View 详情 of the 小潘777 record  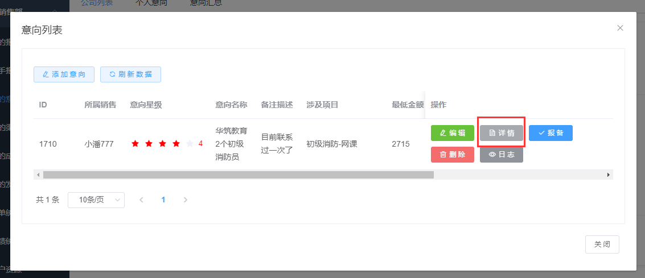tap(501, 133)
